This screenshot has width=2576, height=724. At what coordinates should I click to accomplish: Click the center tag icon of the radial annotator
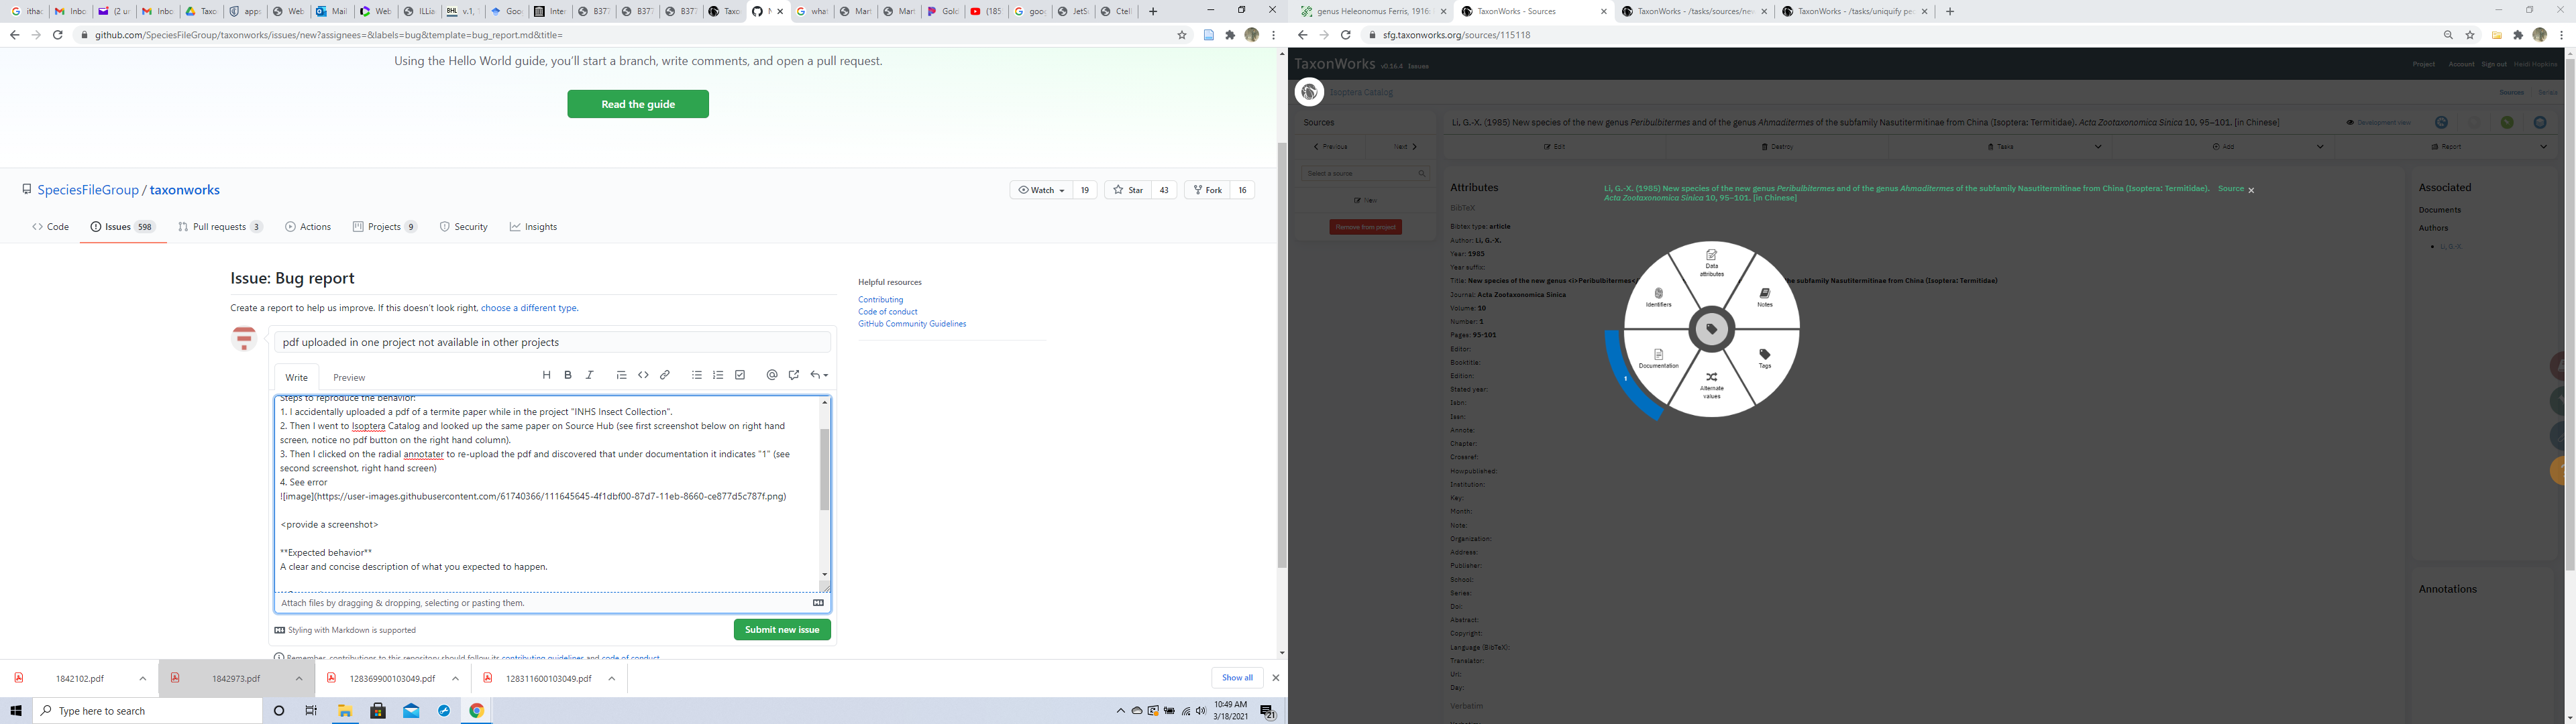pyautogui.click(x=1711, y=329)
